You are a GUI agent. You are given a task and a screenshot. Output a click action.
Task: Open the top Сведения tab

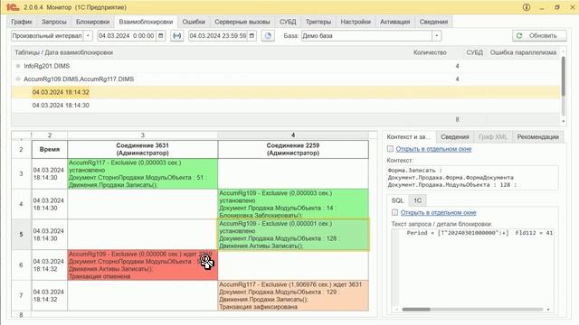(433, 22)
